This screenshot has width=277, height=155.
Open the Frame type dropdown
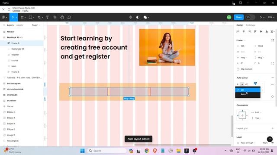[x=241, y=40]
